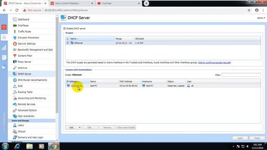Toggle Enable DHCP server checkbox
The height and width of the screenshot is (150, 267).
pyautogui.click(x=64, y=28)
